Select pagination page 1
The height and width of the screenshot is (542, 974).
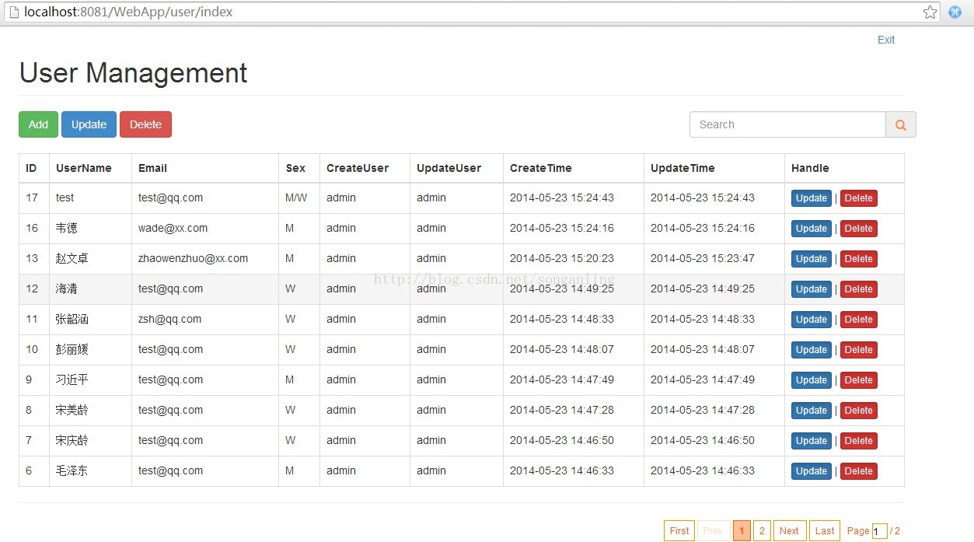point(742,531)
